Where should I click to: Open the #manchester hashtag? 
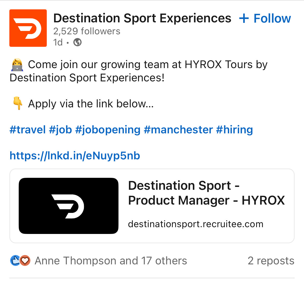(178, 129)
